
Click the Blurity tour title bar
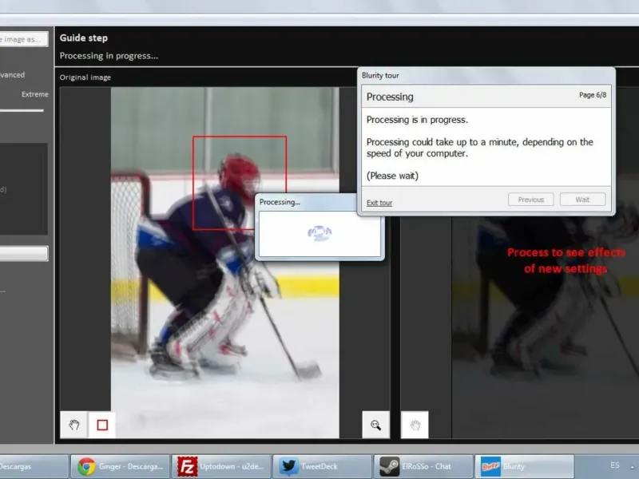point(486,75)
